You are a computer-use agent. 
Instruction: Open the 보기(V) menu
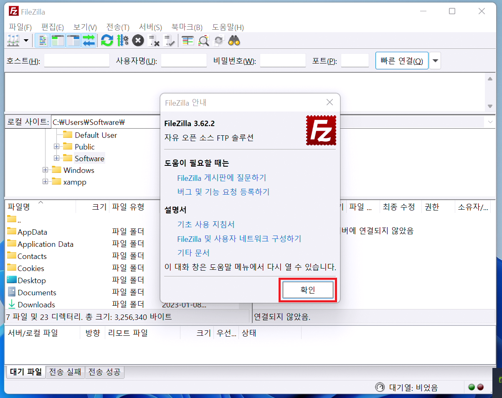[x=85, y=27]
